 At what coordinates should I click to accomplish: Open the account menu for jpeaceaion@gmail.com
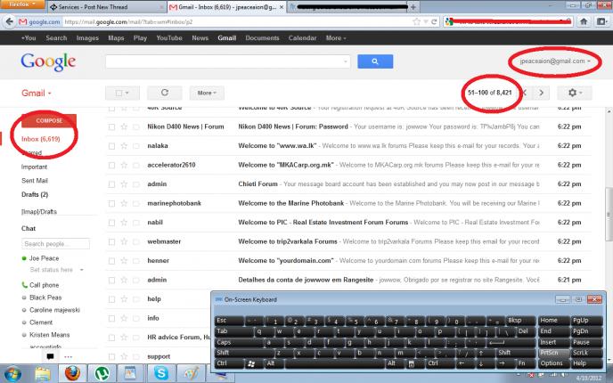pos(555,61)
